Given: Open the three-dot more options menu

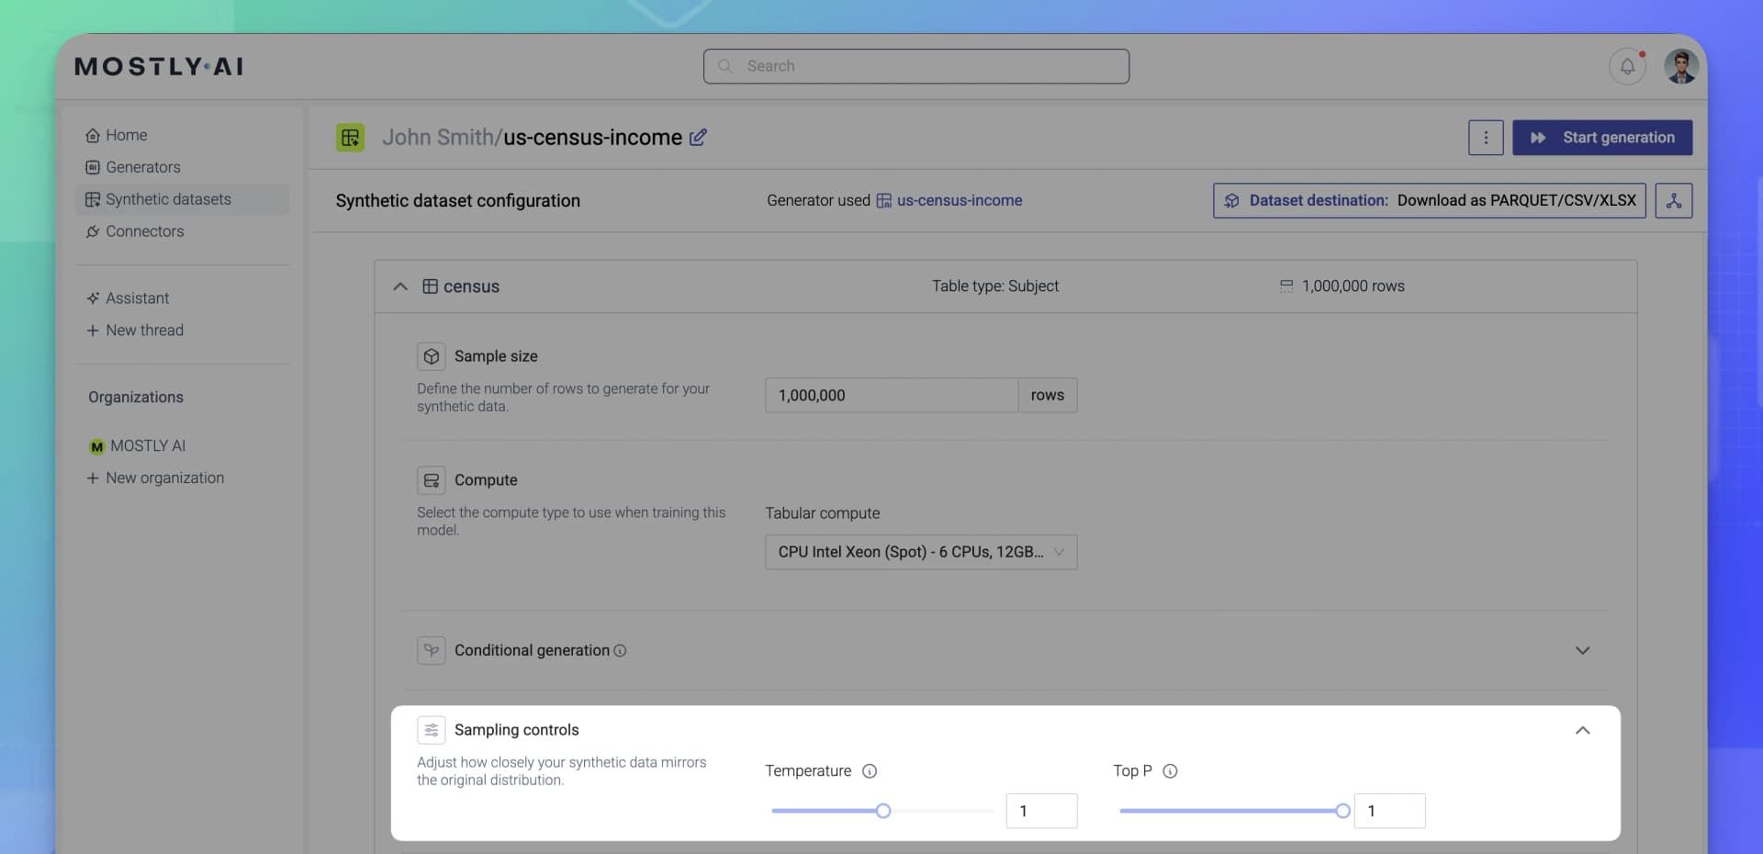Looking at the screenshot, I should (x=1485, y=138).
